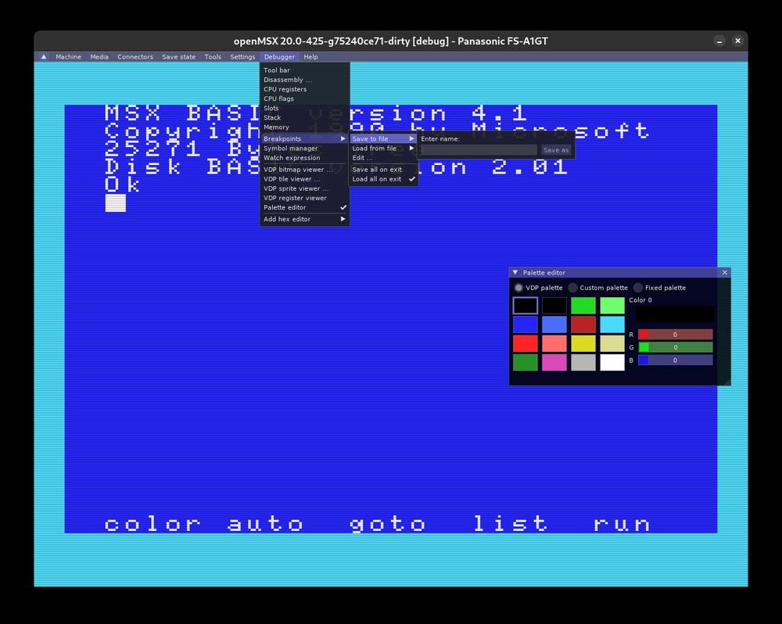Expand the Load from file submenu

(x=372, y=148)
